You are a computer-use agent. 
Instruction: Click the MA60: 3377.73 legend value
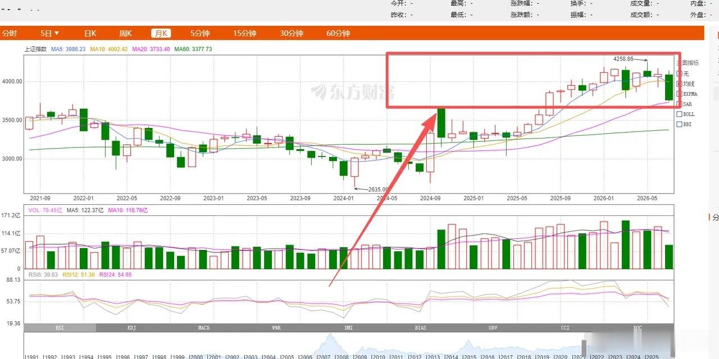[193, 49]
